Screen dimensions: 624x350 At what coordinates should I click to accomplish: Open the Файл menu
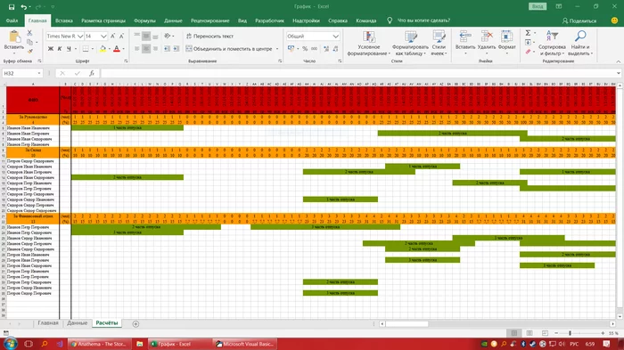[12, 20]
